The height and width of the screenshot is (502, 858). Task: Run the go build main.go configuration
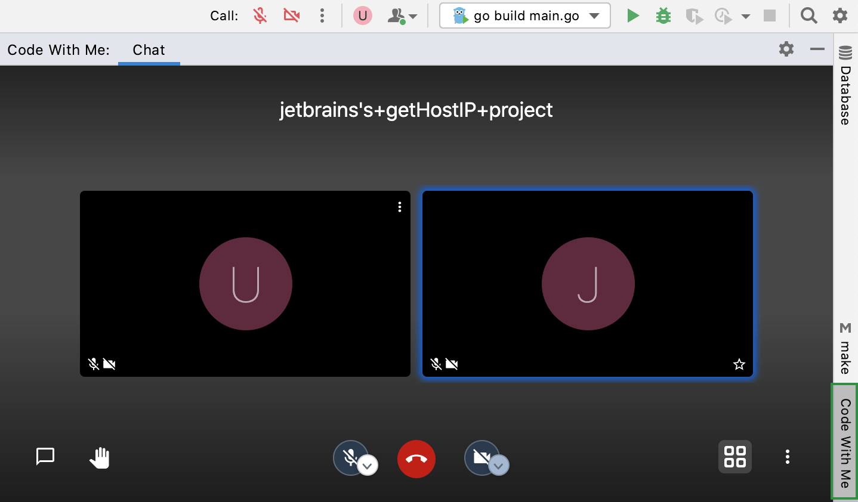(x=632, y=16)
